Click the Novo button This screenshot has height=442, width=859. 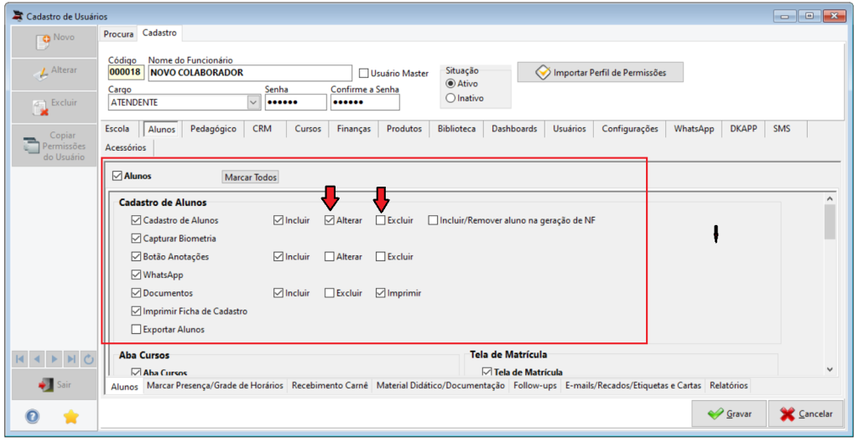tap(55, 40)
